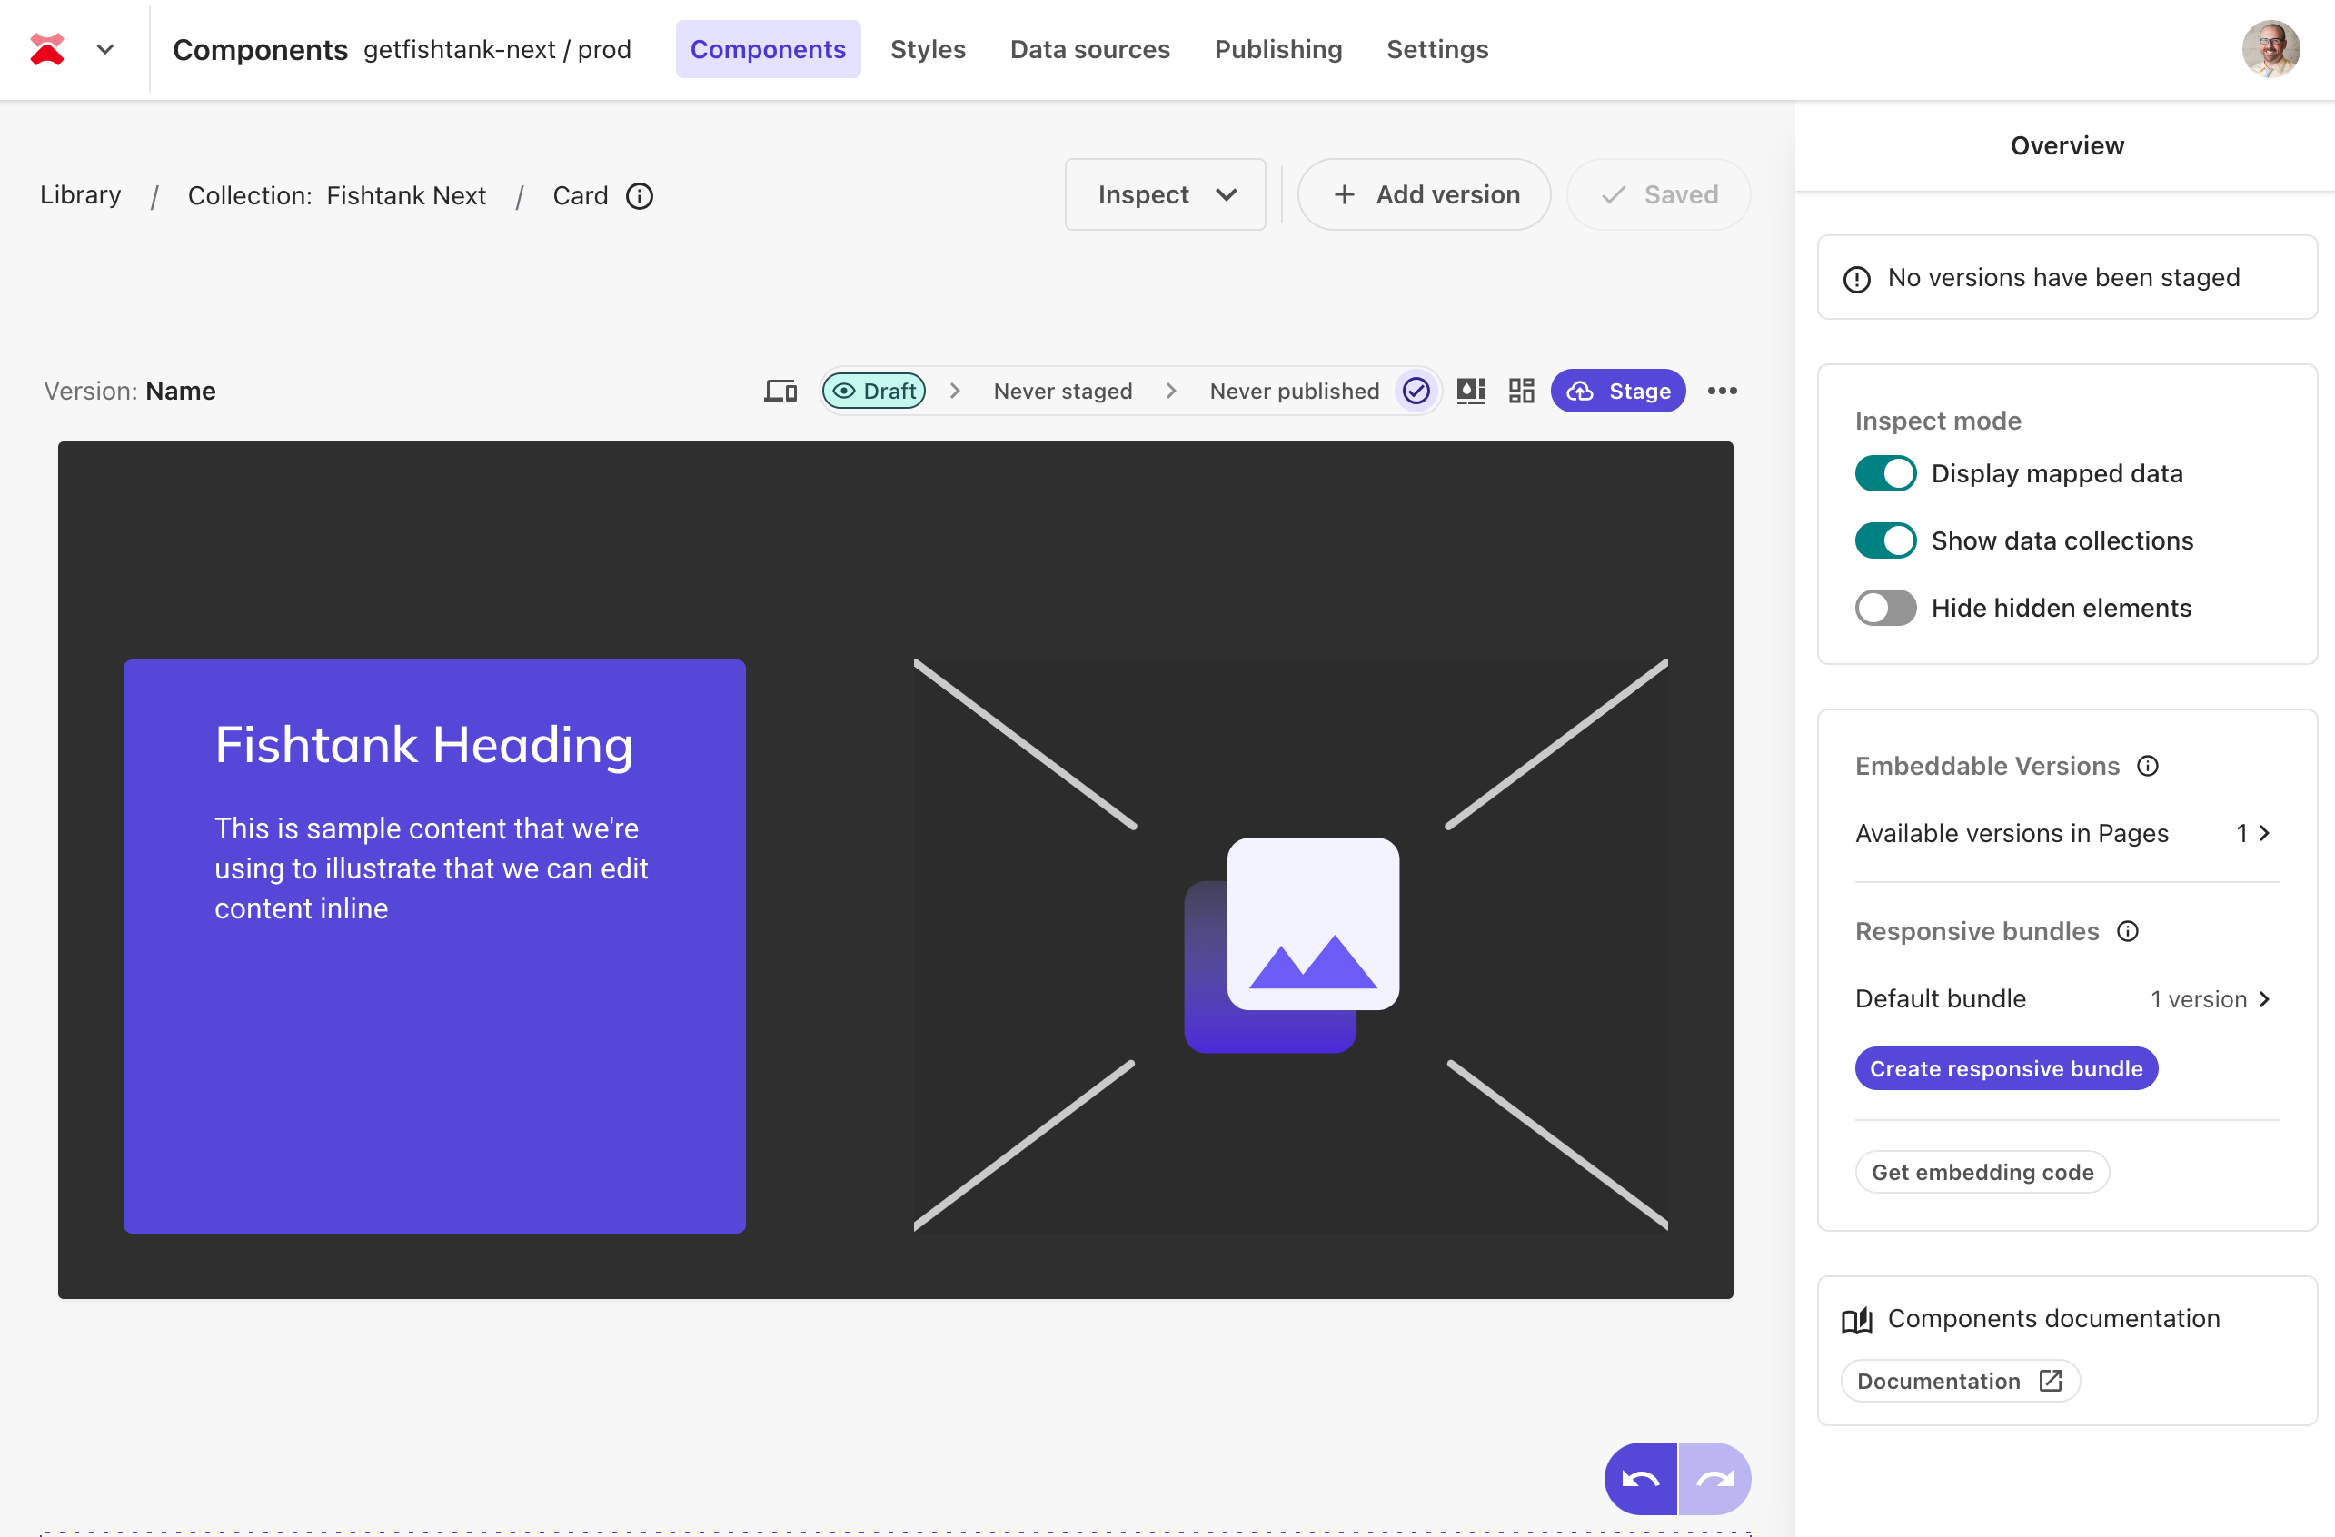Click Embeddable Versions info icon
The image size is (2335, 1537).
pos(2148,766)
